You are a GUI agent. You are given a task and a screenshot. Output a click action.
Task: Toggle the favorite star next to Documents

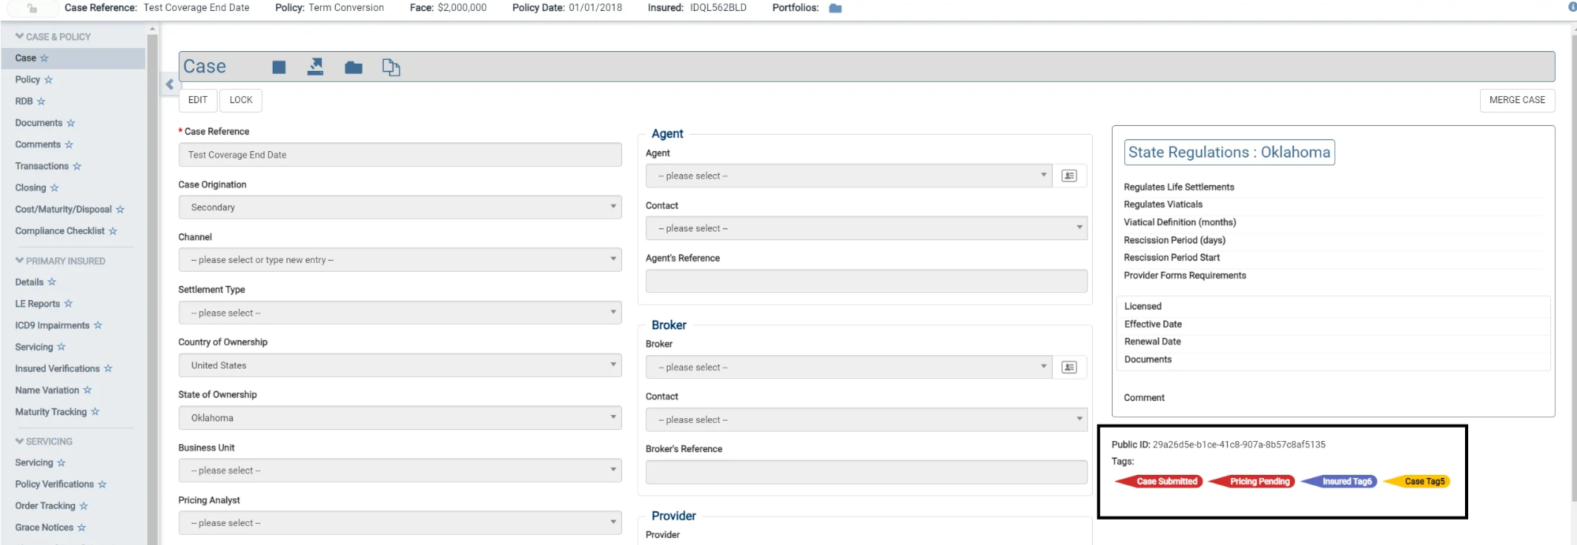point(71,123)
